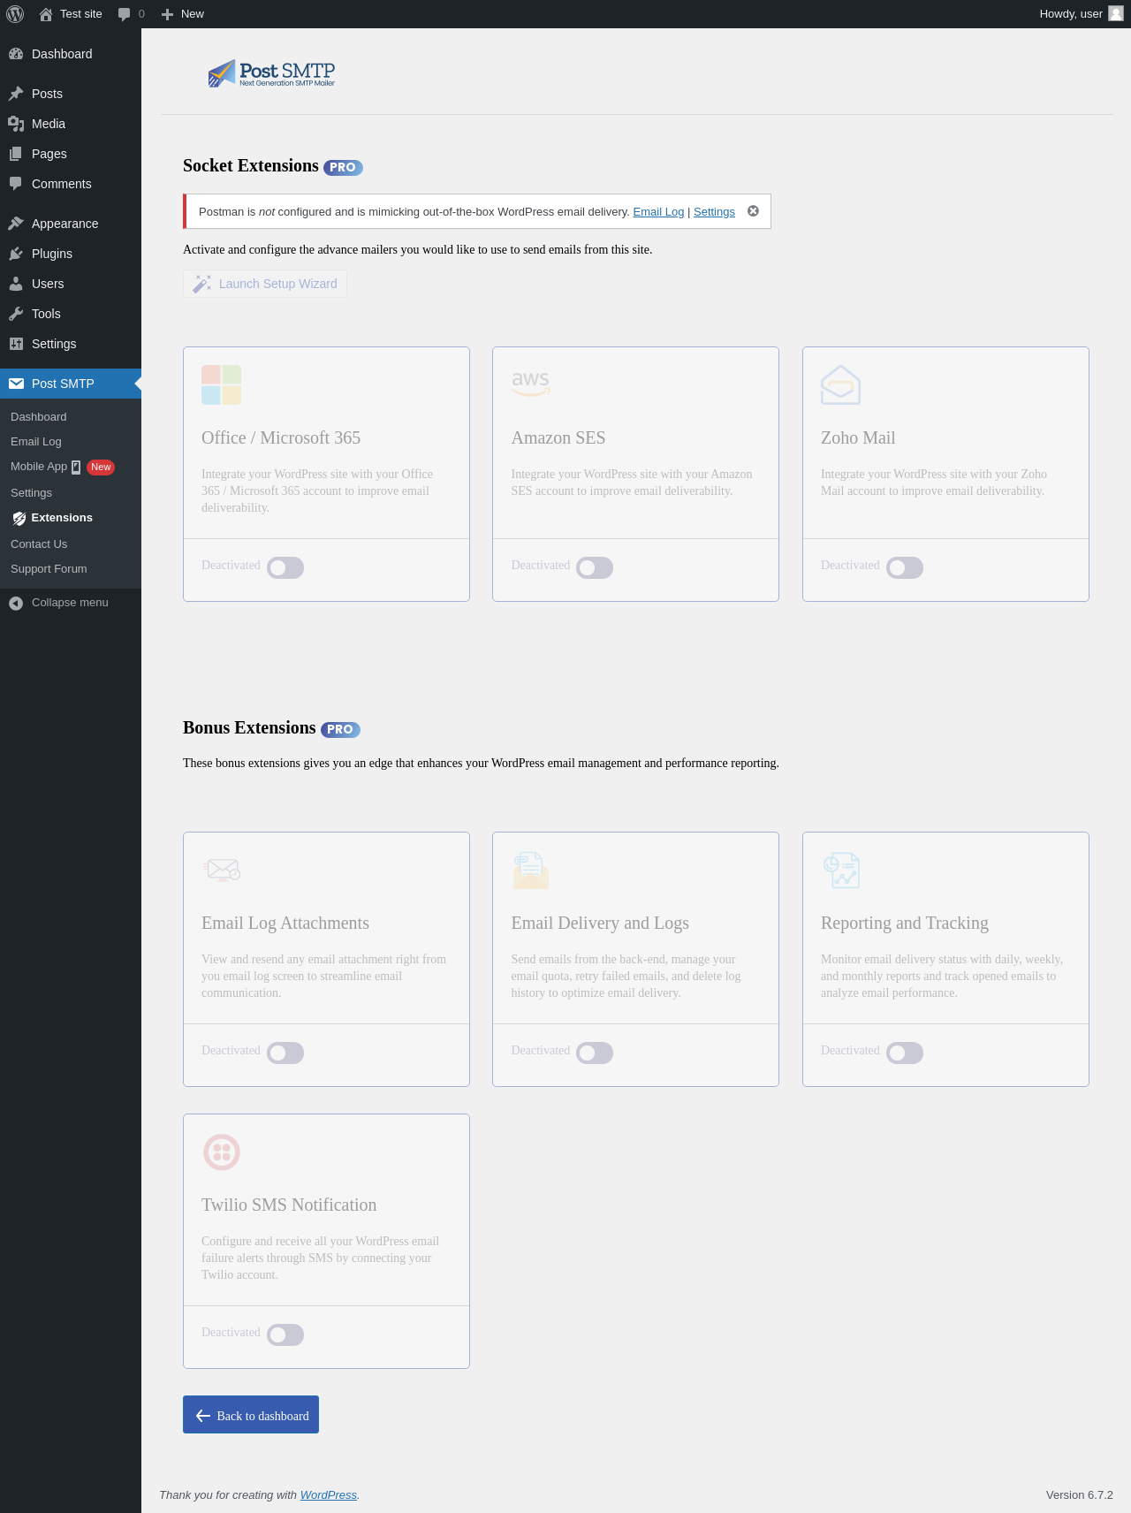This screenshot has width=1131, height=1513.
Task: Click the Amazon SES card title
Action: pyautogui.click(x=558, y=437)
